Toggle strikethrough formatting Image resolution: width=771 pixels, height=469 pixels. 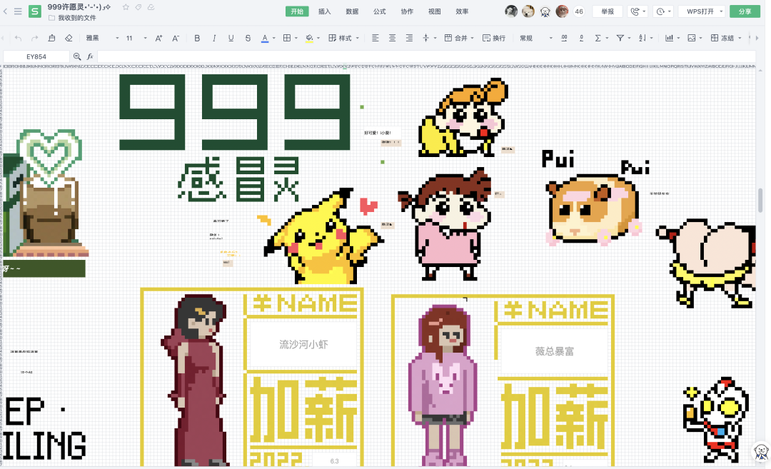coord(248,38)
